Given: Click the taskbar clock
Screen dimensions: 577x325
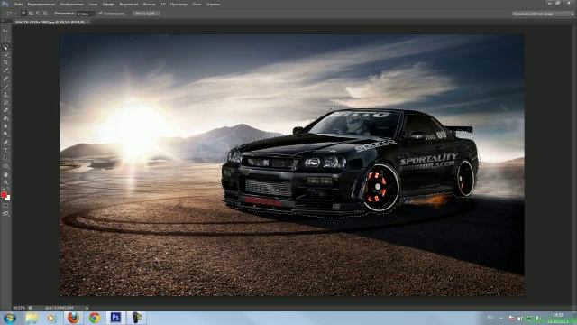Looking at the screenshot, I should click(559, 318).
